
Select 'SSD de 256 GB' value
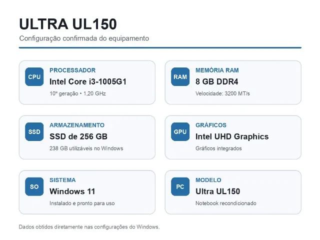coord(78,136)
